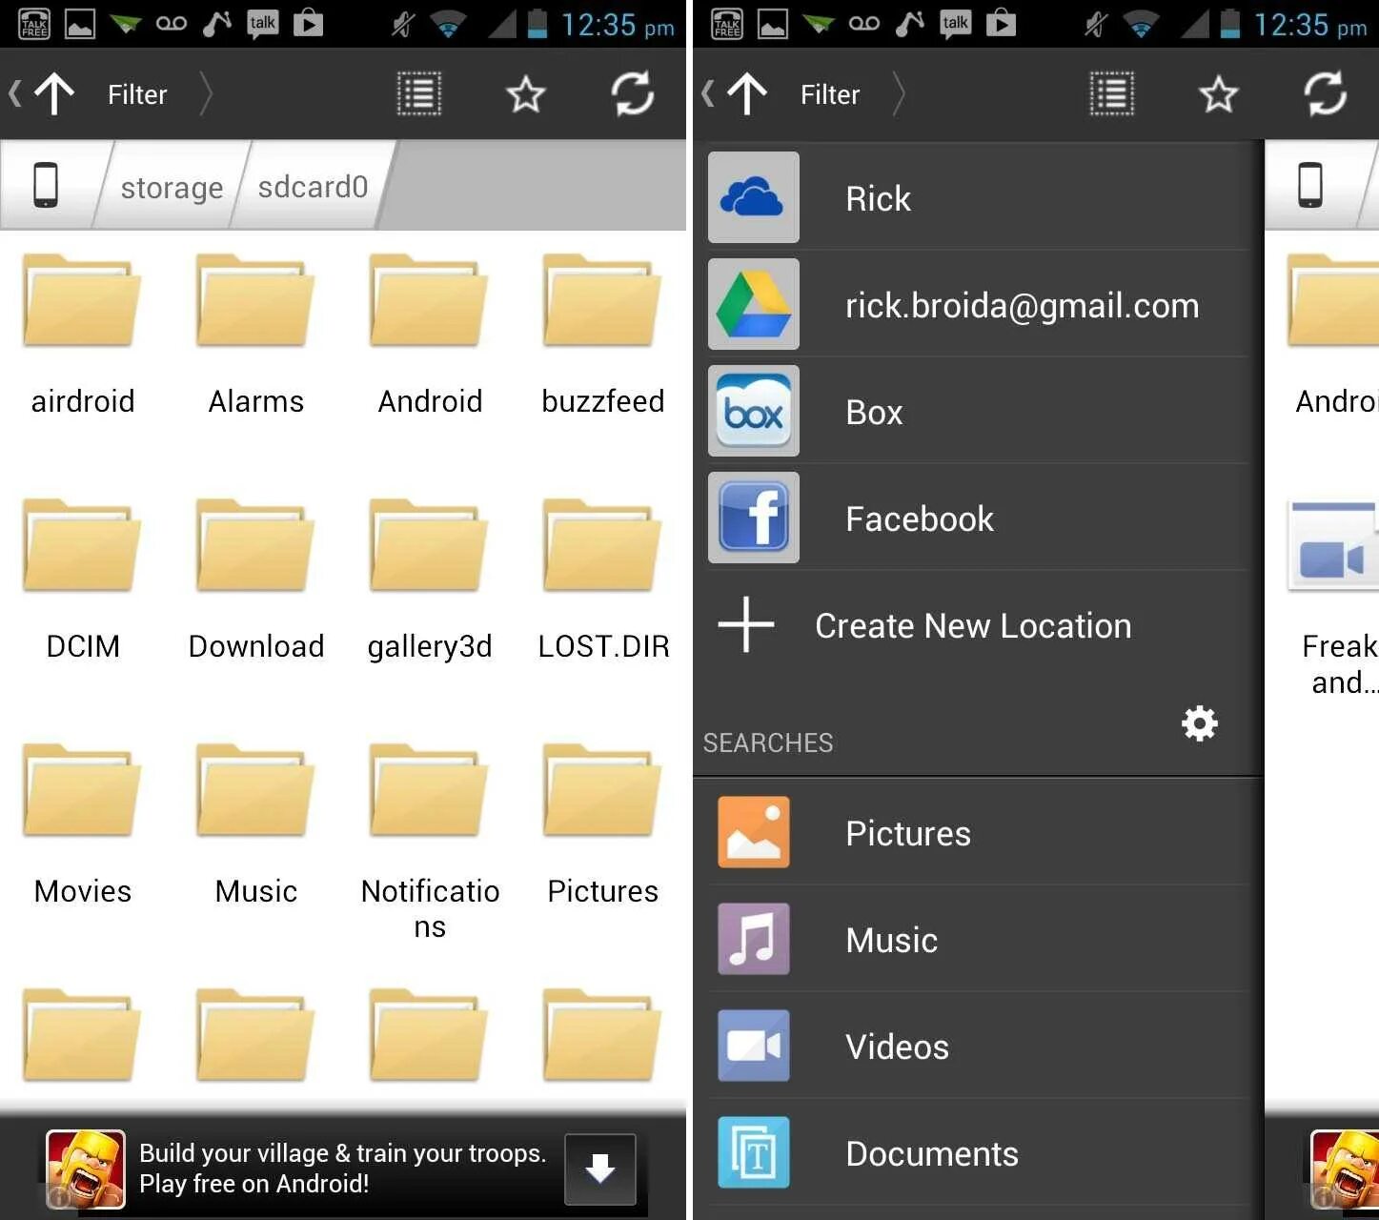Open the Pictures folder in left screen
Viewport: 1379px width, 1220px height.
[x=602, y=823]
